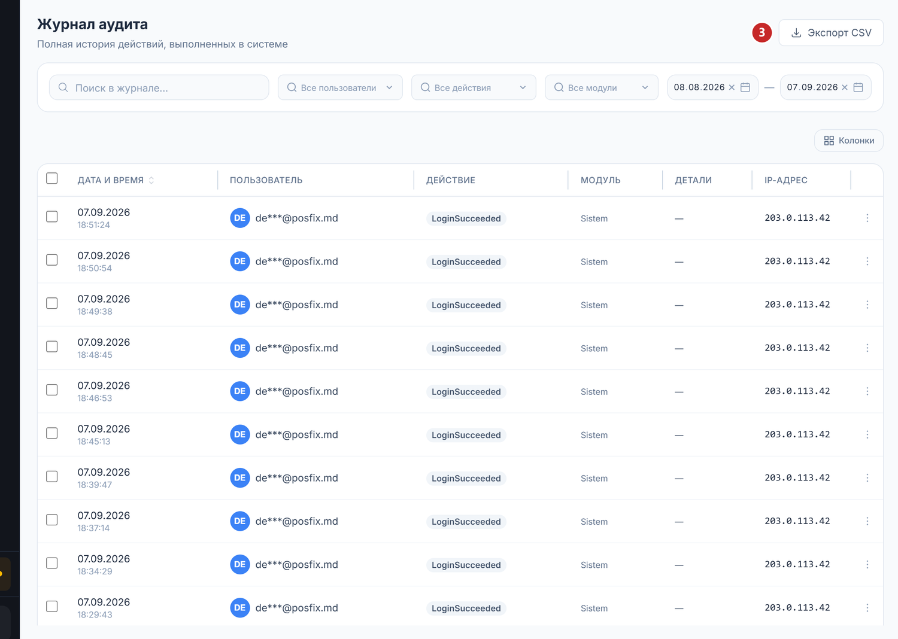Click the ДЕТАЛИ column header
Image resolution: width=898 pixels, height=639 pixels.
[x=693, y=180]
